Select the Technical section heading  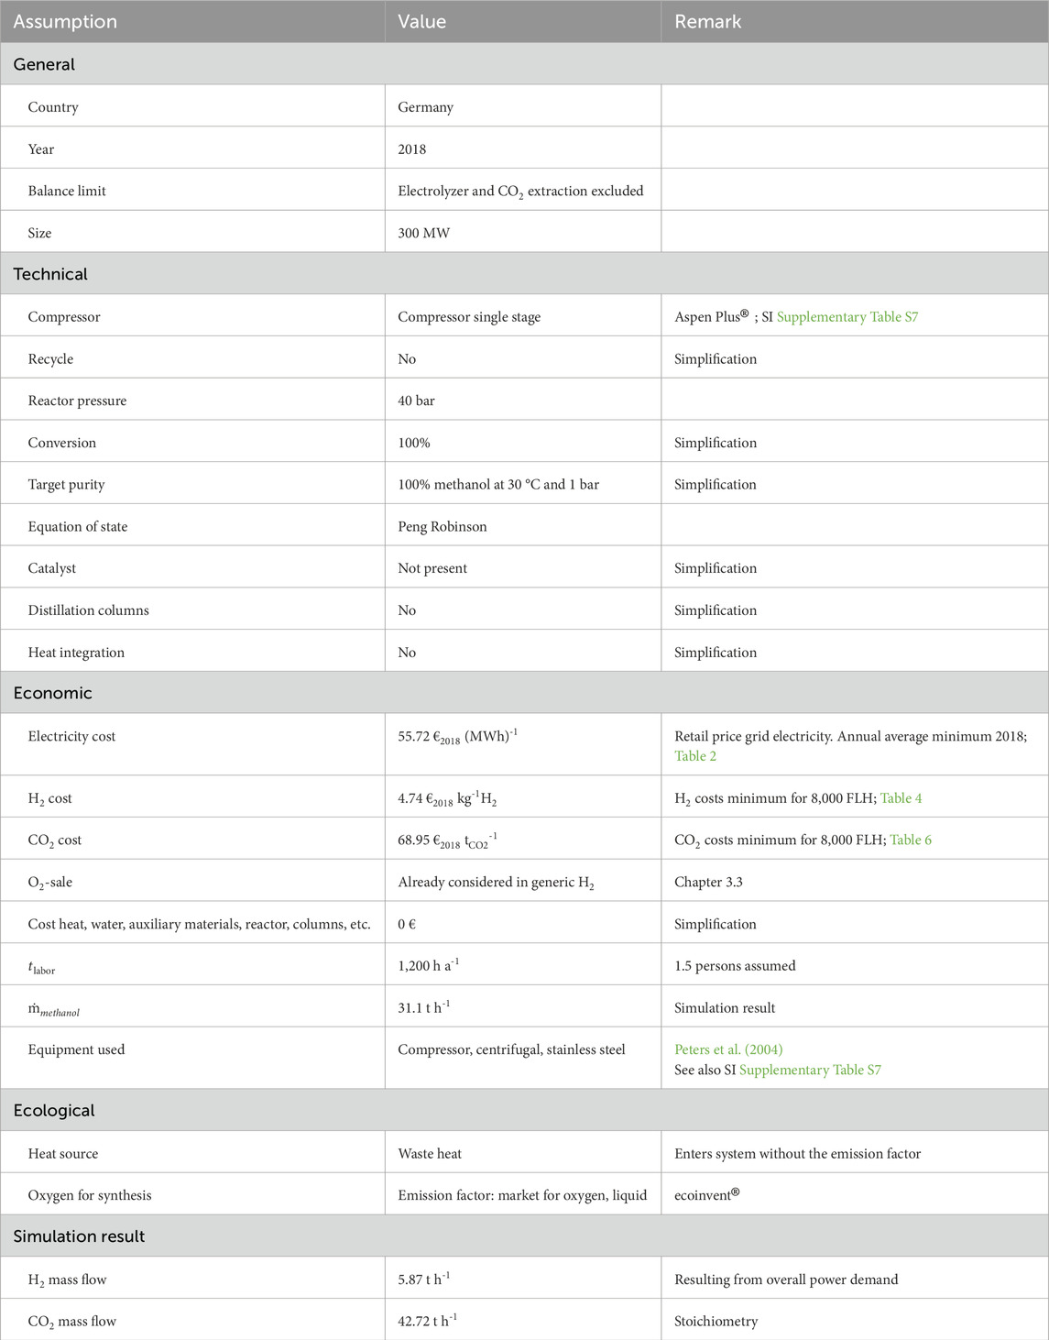(50, 274)
